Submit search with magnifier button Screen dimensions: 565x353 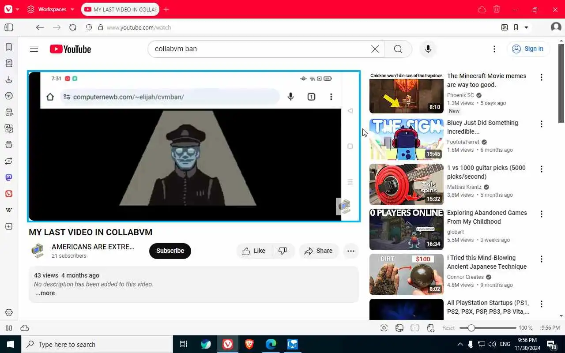pyautogui.click(x=398, y=49)
